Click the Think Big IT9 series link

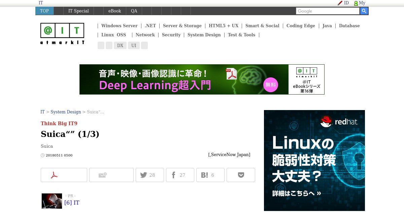click(59, 123)
